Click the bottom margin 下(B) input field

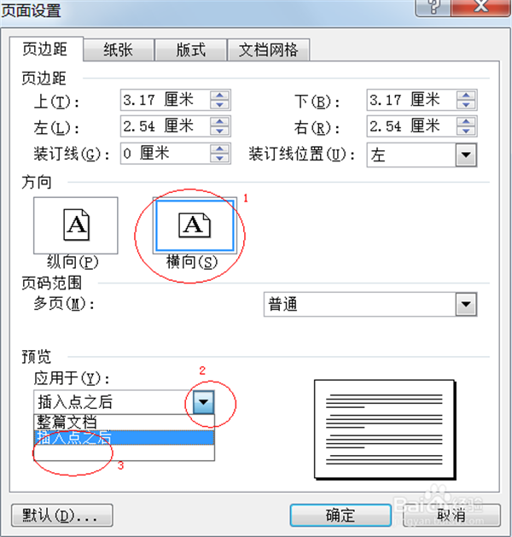pos(411,100)
